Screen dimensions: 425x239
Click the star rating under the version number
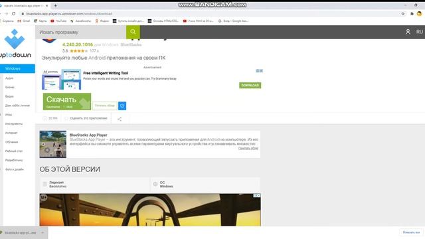tap(78, 51)
